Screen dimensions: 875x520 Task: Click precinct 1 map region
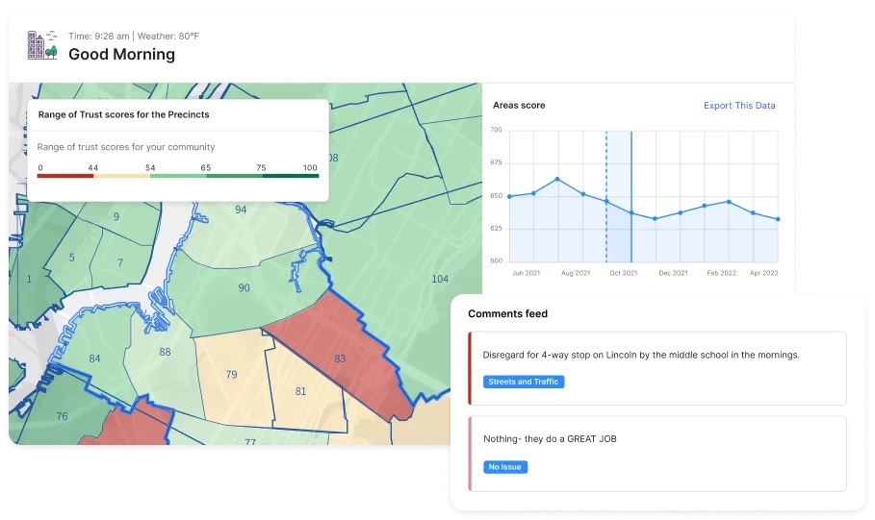[x=29, y=279]
